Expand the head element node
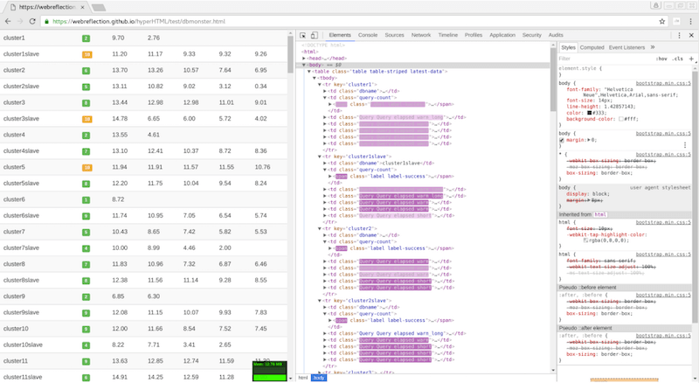 click(x=304, y=58)
